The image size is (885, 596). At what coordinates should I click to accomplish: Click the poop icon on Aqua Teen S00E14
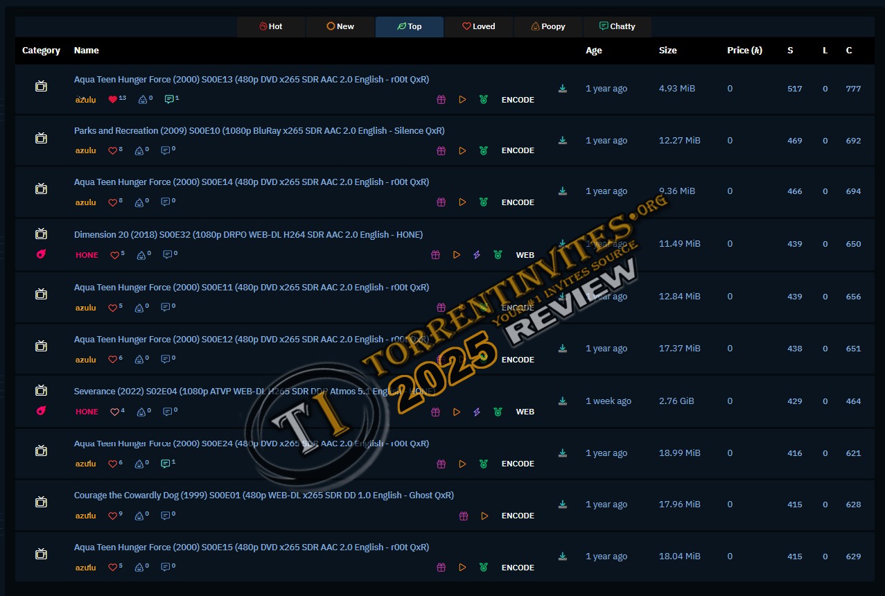141,202
